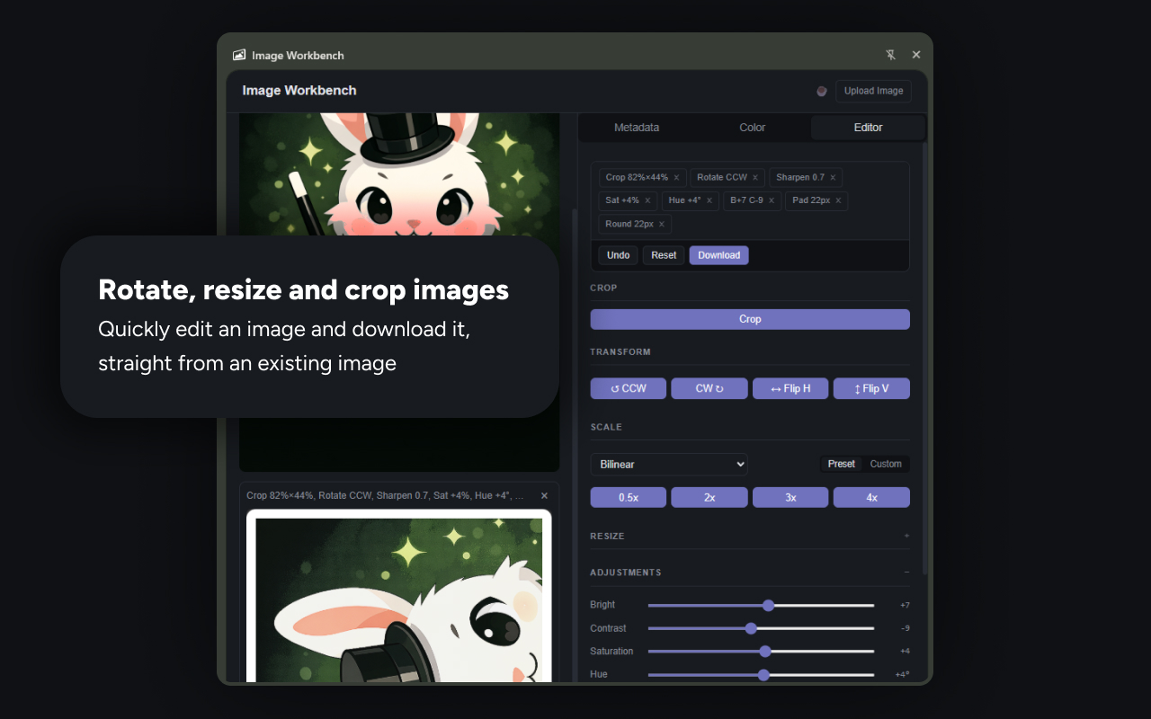Expand the Resize section
Image resolution: width=1151 pixels, height=719 pixels.
(906, 536)
